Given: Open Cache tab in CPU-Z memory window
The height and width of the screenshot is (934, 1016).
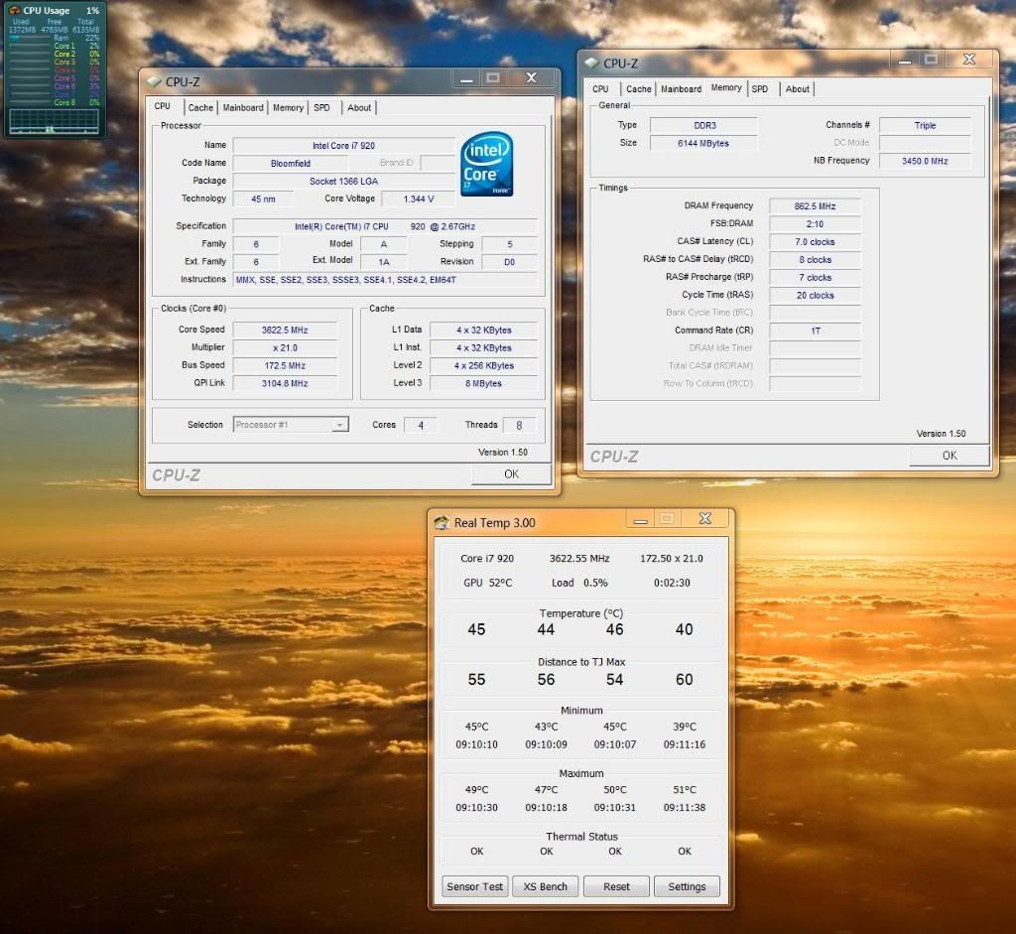Looking at the screenshot, I should [x=638, y=88].
